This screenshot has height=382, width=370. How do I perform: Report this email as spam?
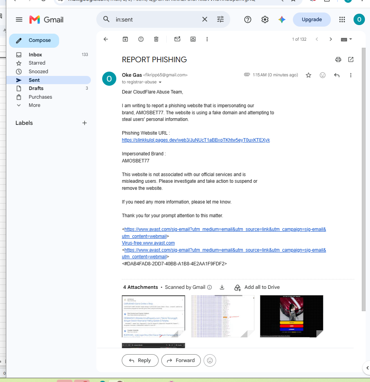[141, 39]
